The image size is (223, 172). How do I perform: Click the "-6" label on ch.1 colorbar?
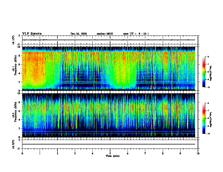[x=208, y=57]
